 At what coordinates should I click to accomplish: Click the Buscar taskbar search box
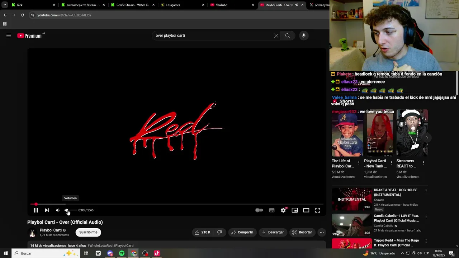pos(46,253)
